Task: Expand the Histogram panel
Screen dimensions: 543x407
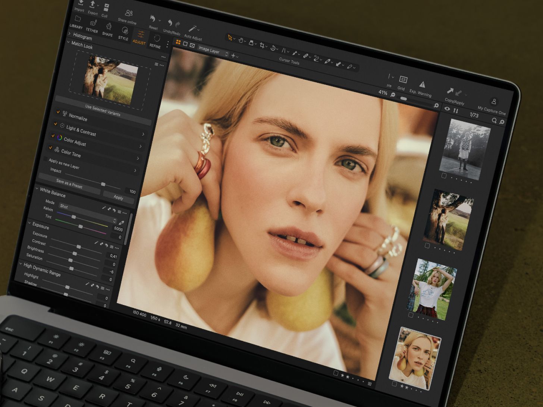Action: pos(69,34)
